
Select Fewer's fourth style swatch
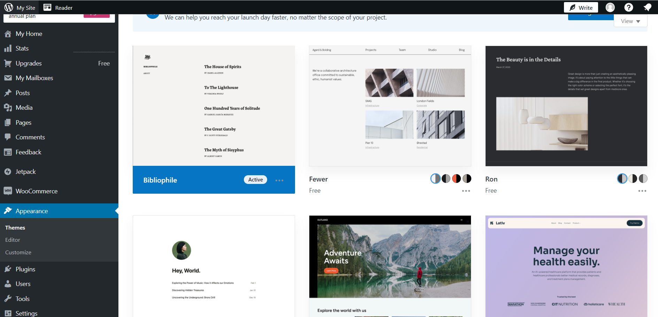click(x=467, y=179)
